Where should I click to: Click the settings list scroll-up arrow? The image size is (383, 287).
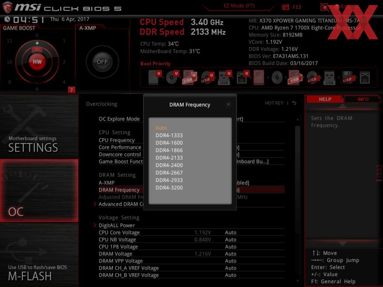pos(297,119)
